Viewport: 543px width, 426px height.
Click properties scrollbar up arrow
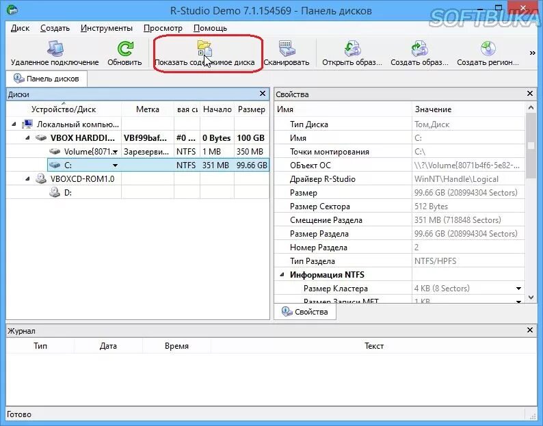pos(531,108)
